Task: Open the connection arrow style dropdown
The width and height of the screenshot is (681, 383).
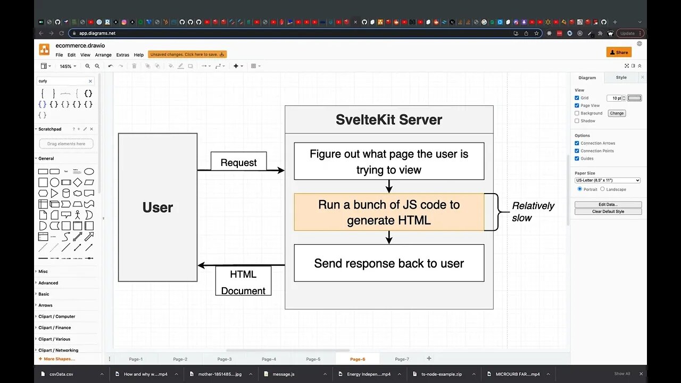Action: pyautogui.click(x=206, y=66)
